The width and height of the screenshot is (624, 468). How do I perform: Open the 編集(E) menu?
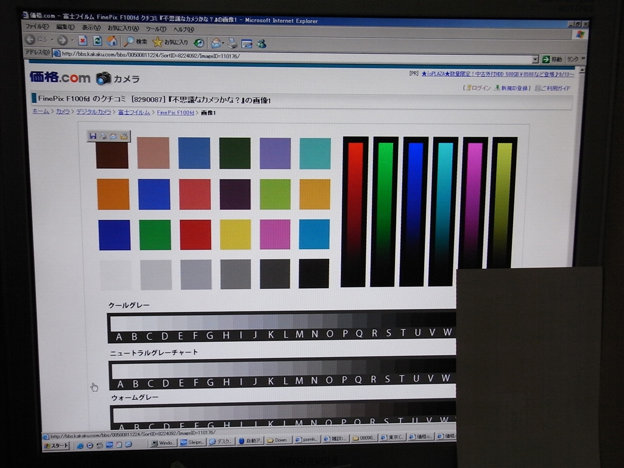[65, 27]
